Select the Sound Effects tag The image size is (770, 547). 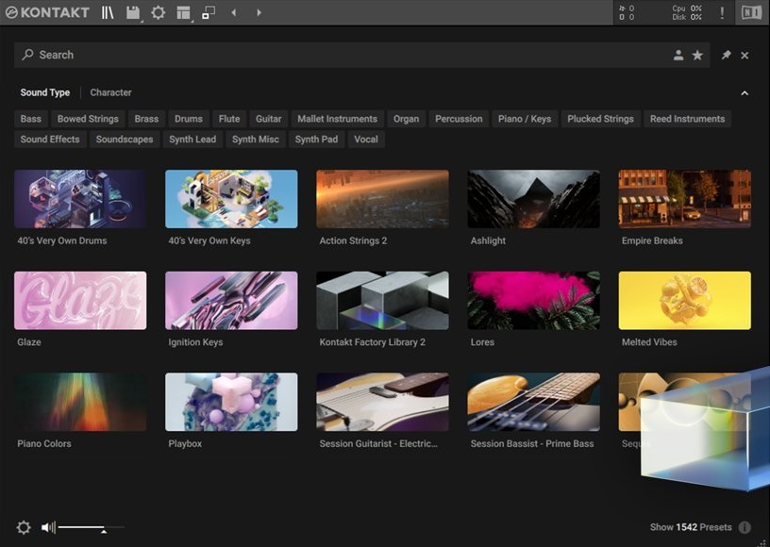coord(50,140)
